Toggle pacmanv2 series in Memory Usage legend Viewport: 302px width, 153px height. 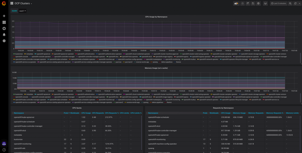[x=119, y=102]
